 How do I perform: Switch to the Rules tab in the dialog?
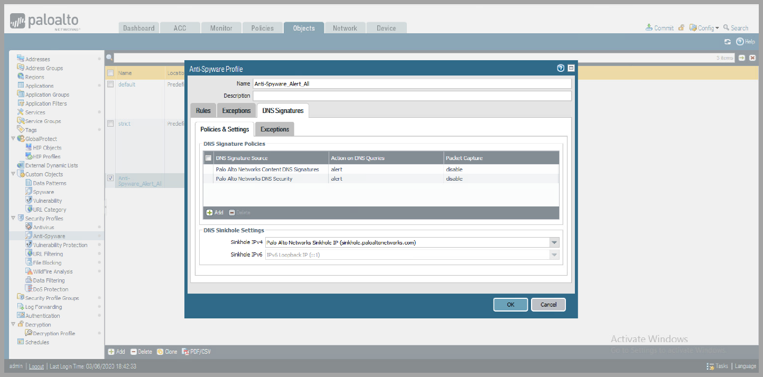(x=203, y=111)
